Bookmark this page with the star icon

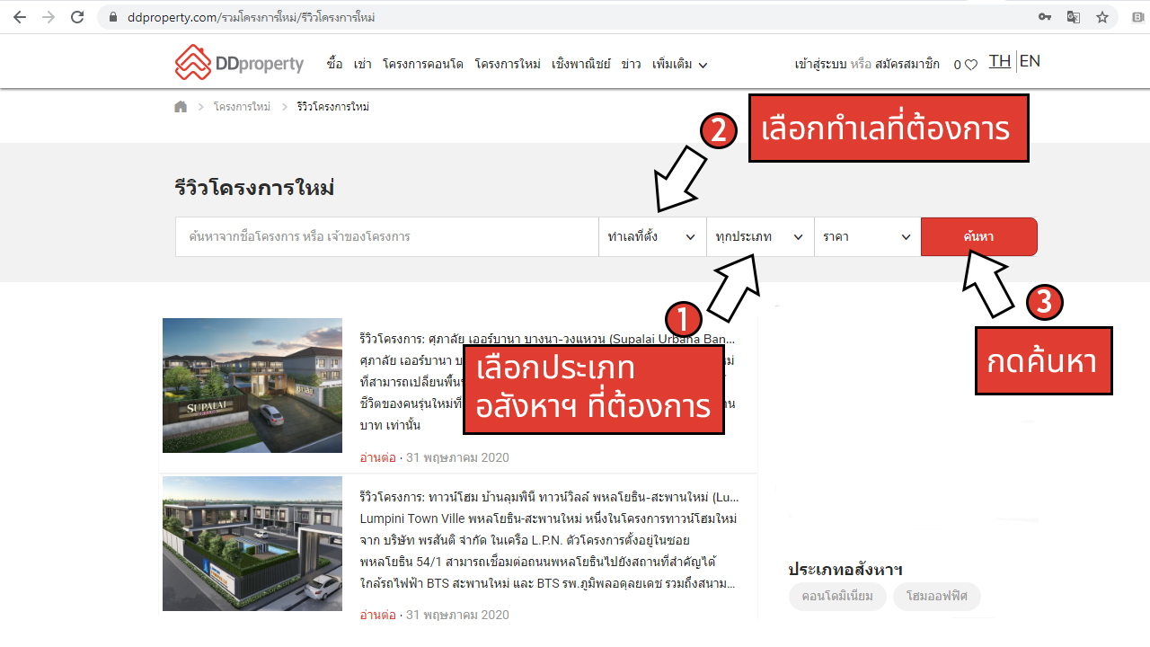coord(1102,17)
